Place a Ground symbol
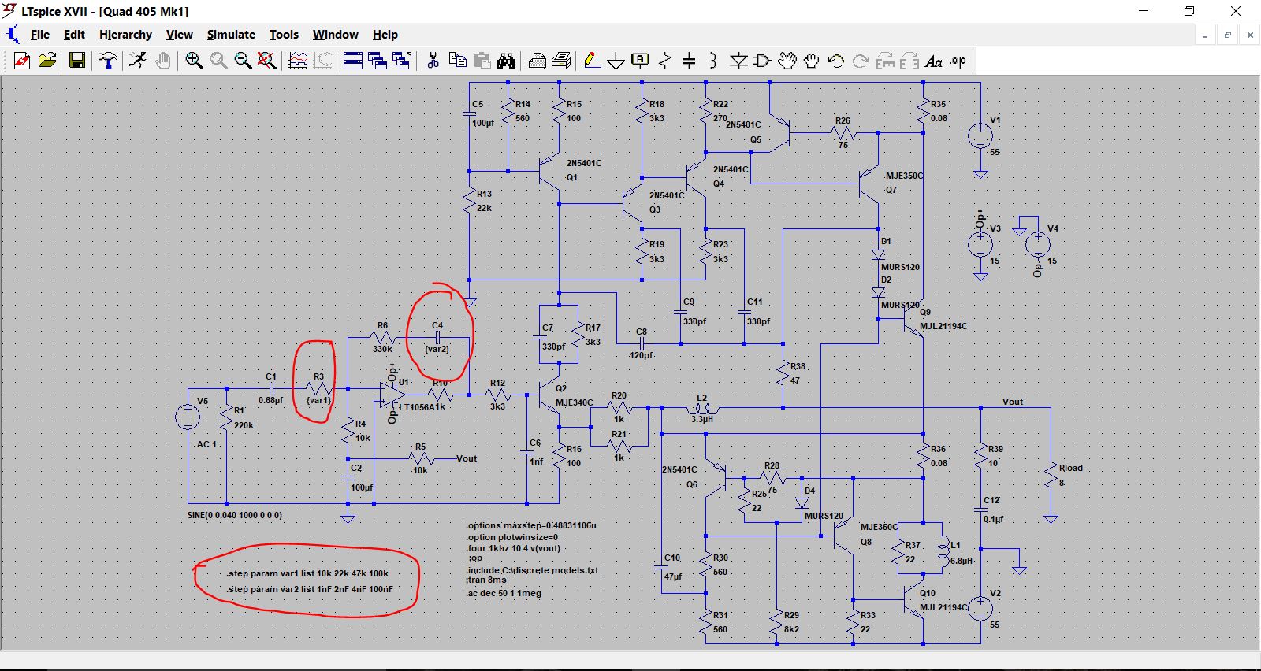1261x671 pixels. (x=616, y=61)
